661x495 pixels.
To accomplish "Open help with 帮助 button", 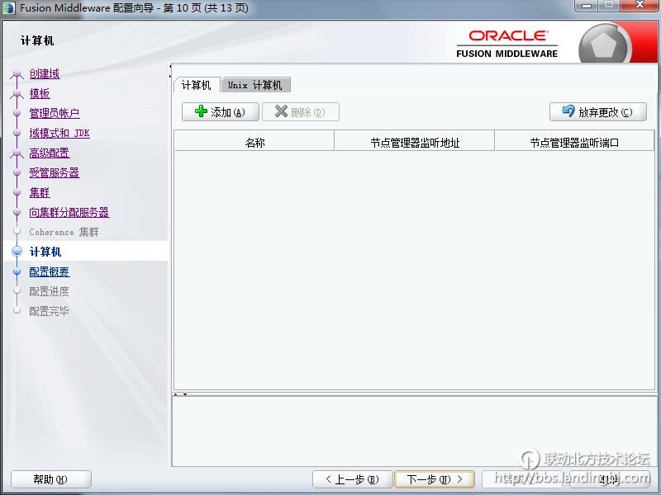I will [50, 479].
